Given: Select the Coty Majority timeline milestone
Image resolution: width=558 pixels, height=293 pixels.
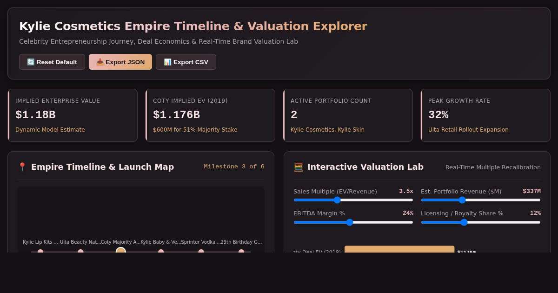Looking at the screenshot, I should [x=121, y=250].
